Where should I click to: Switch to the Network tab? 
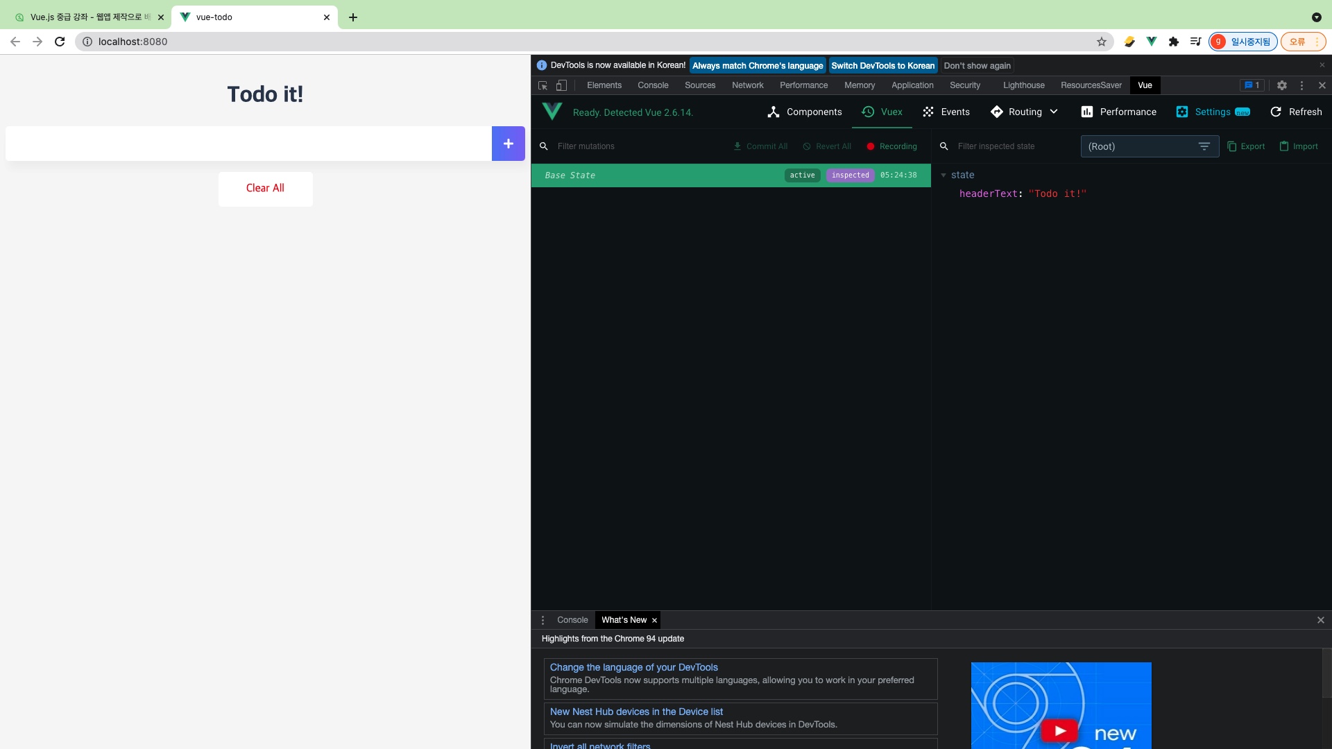coord(747,85)
